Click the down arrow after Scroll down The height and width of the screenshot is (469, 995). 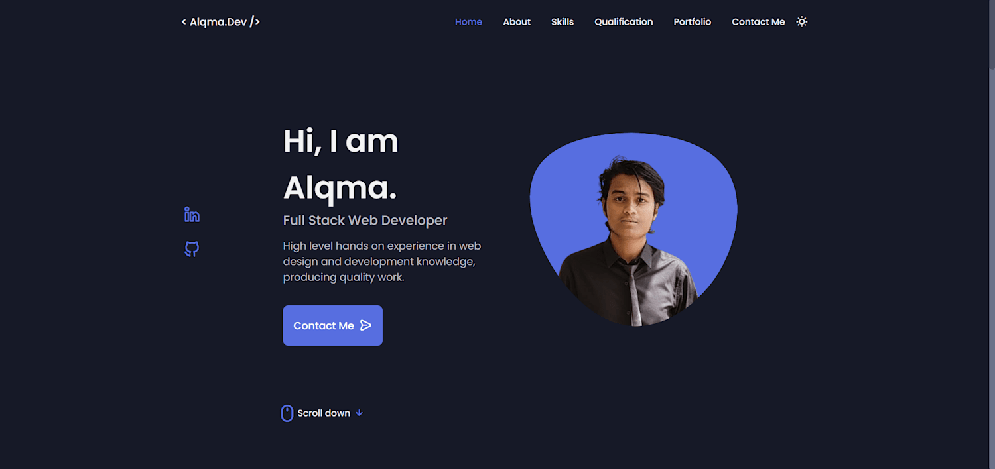pos(360,413)
